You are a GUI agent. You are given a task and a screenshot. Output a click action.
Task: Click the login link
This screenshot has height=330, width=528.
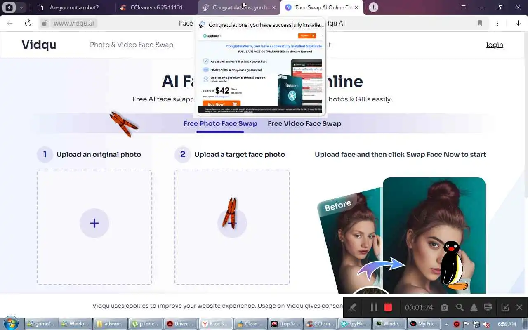495,45
